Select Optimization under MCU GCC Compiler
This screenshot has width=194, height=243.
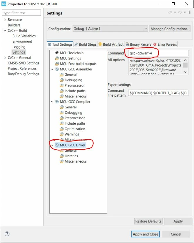75,129
